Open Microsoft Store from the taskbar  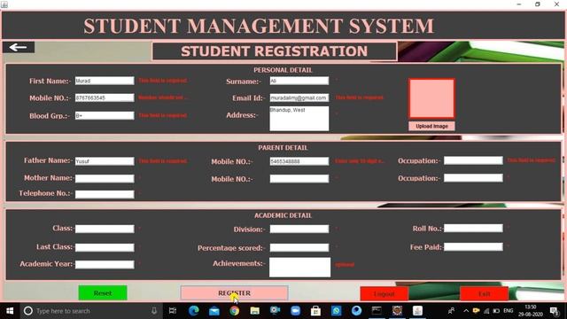point(315,311)
